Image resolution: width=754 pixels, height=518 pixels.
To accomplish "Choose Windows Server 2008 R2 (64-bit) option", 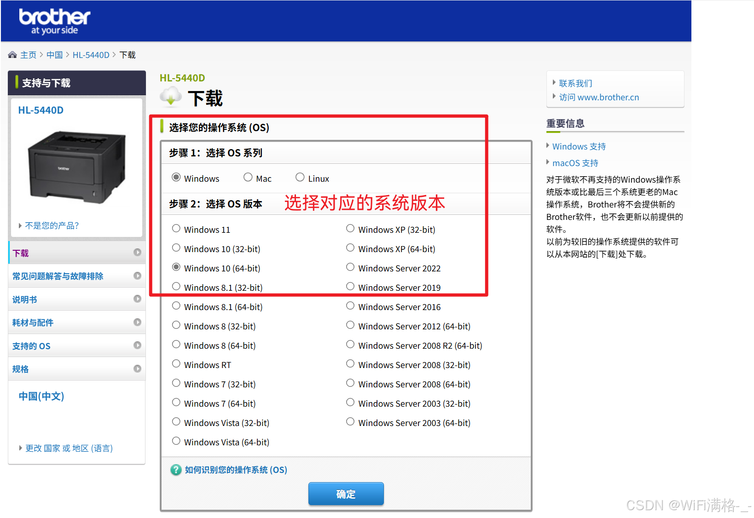I will tap(350, 344).
